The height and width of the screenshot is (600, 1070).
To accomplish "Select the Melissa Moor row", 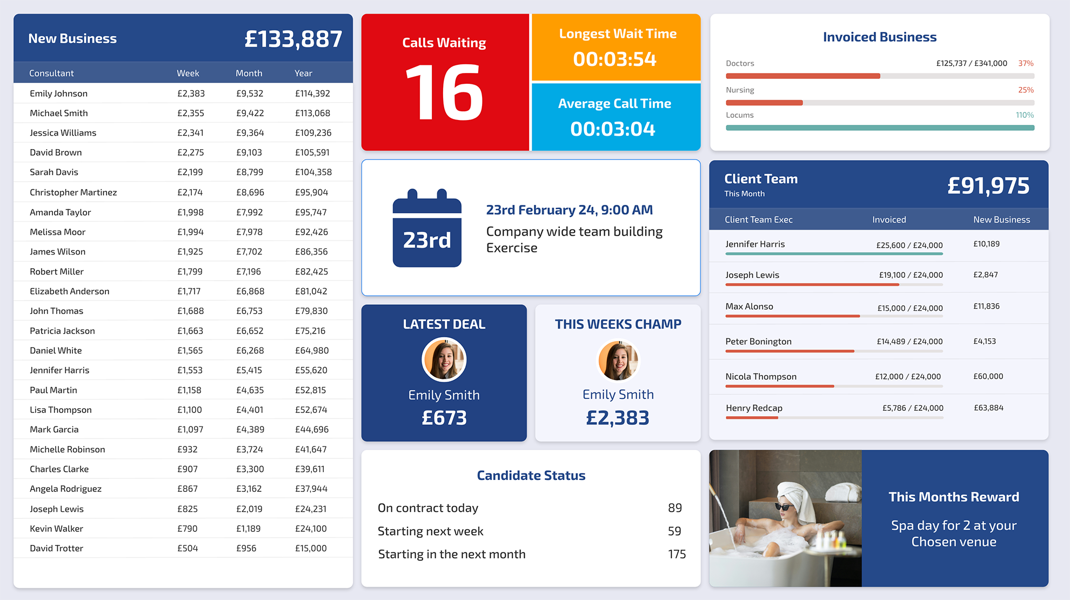I will (183, 231).
